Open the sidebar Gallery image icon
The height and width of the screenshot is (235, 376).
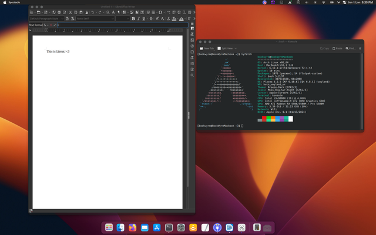click(192, 40)
